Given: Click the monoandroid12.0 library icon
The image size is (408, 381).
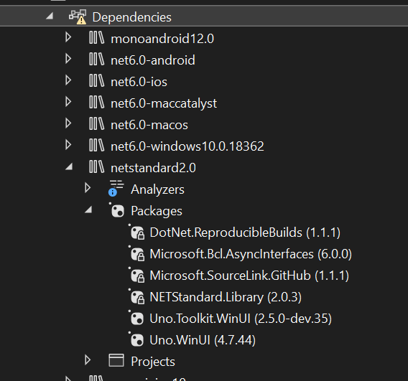Looking at the screenshot, I should (x=96, y=38).
